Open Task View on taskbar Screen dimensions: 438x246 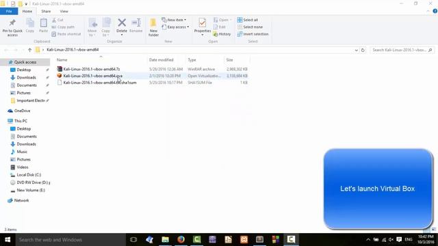tap(133, 240)
